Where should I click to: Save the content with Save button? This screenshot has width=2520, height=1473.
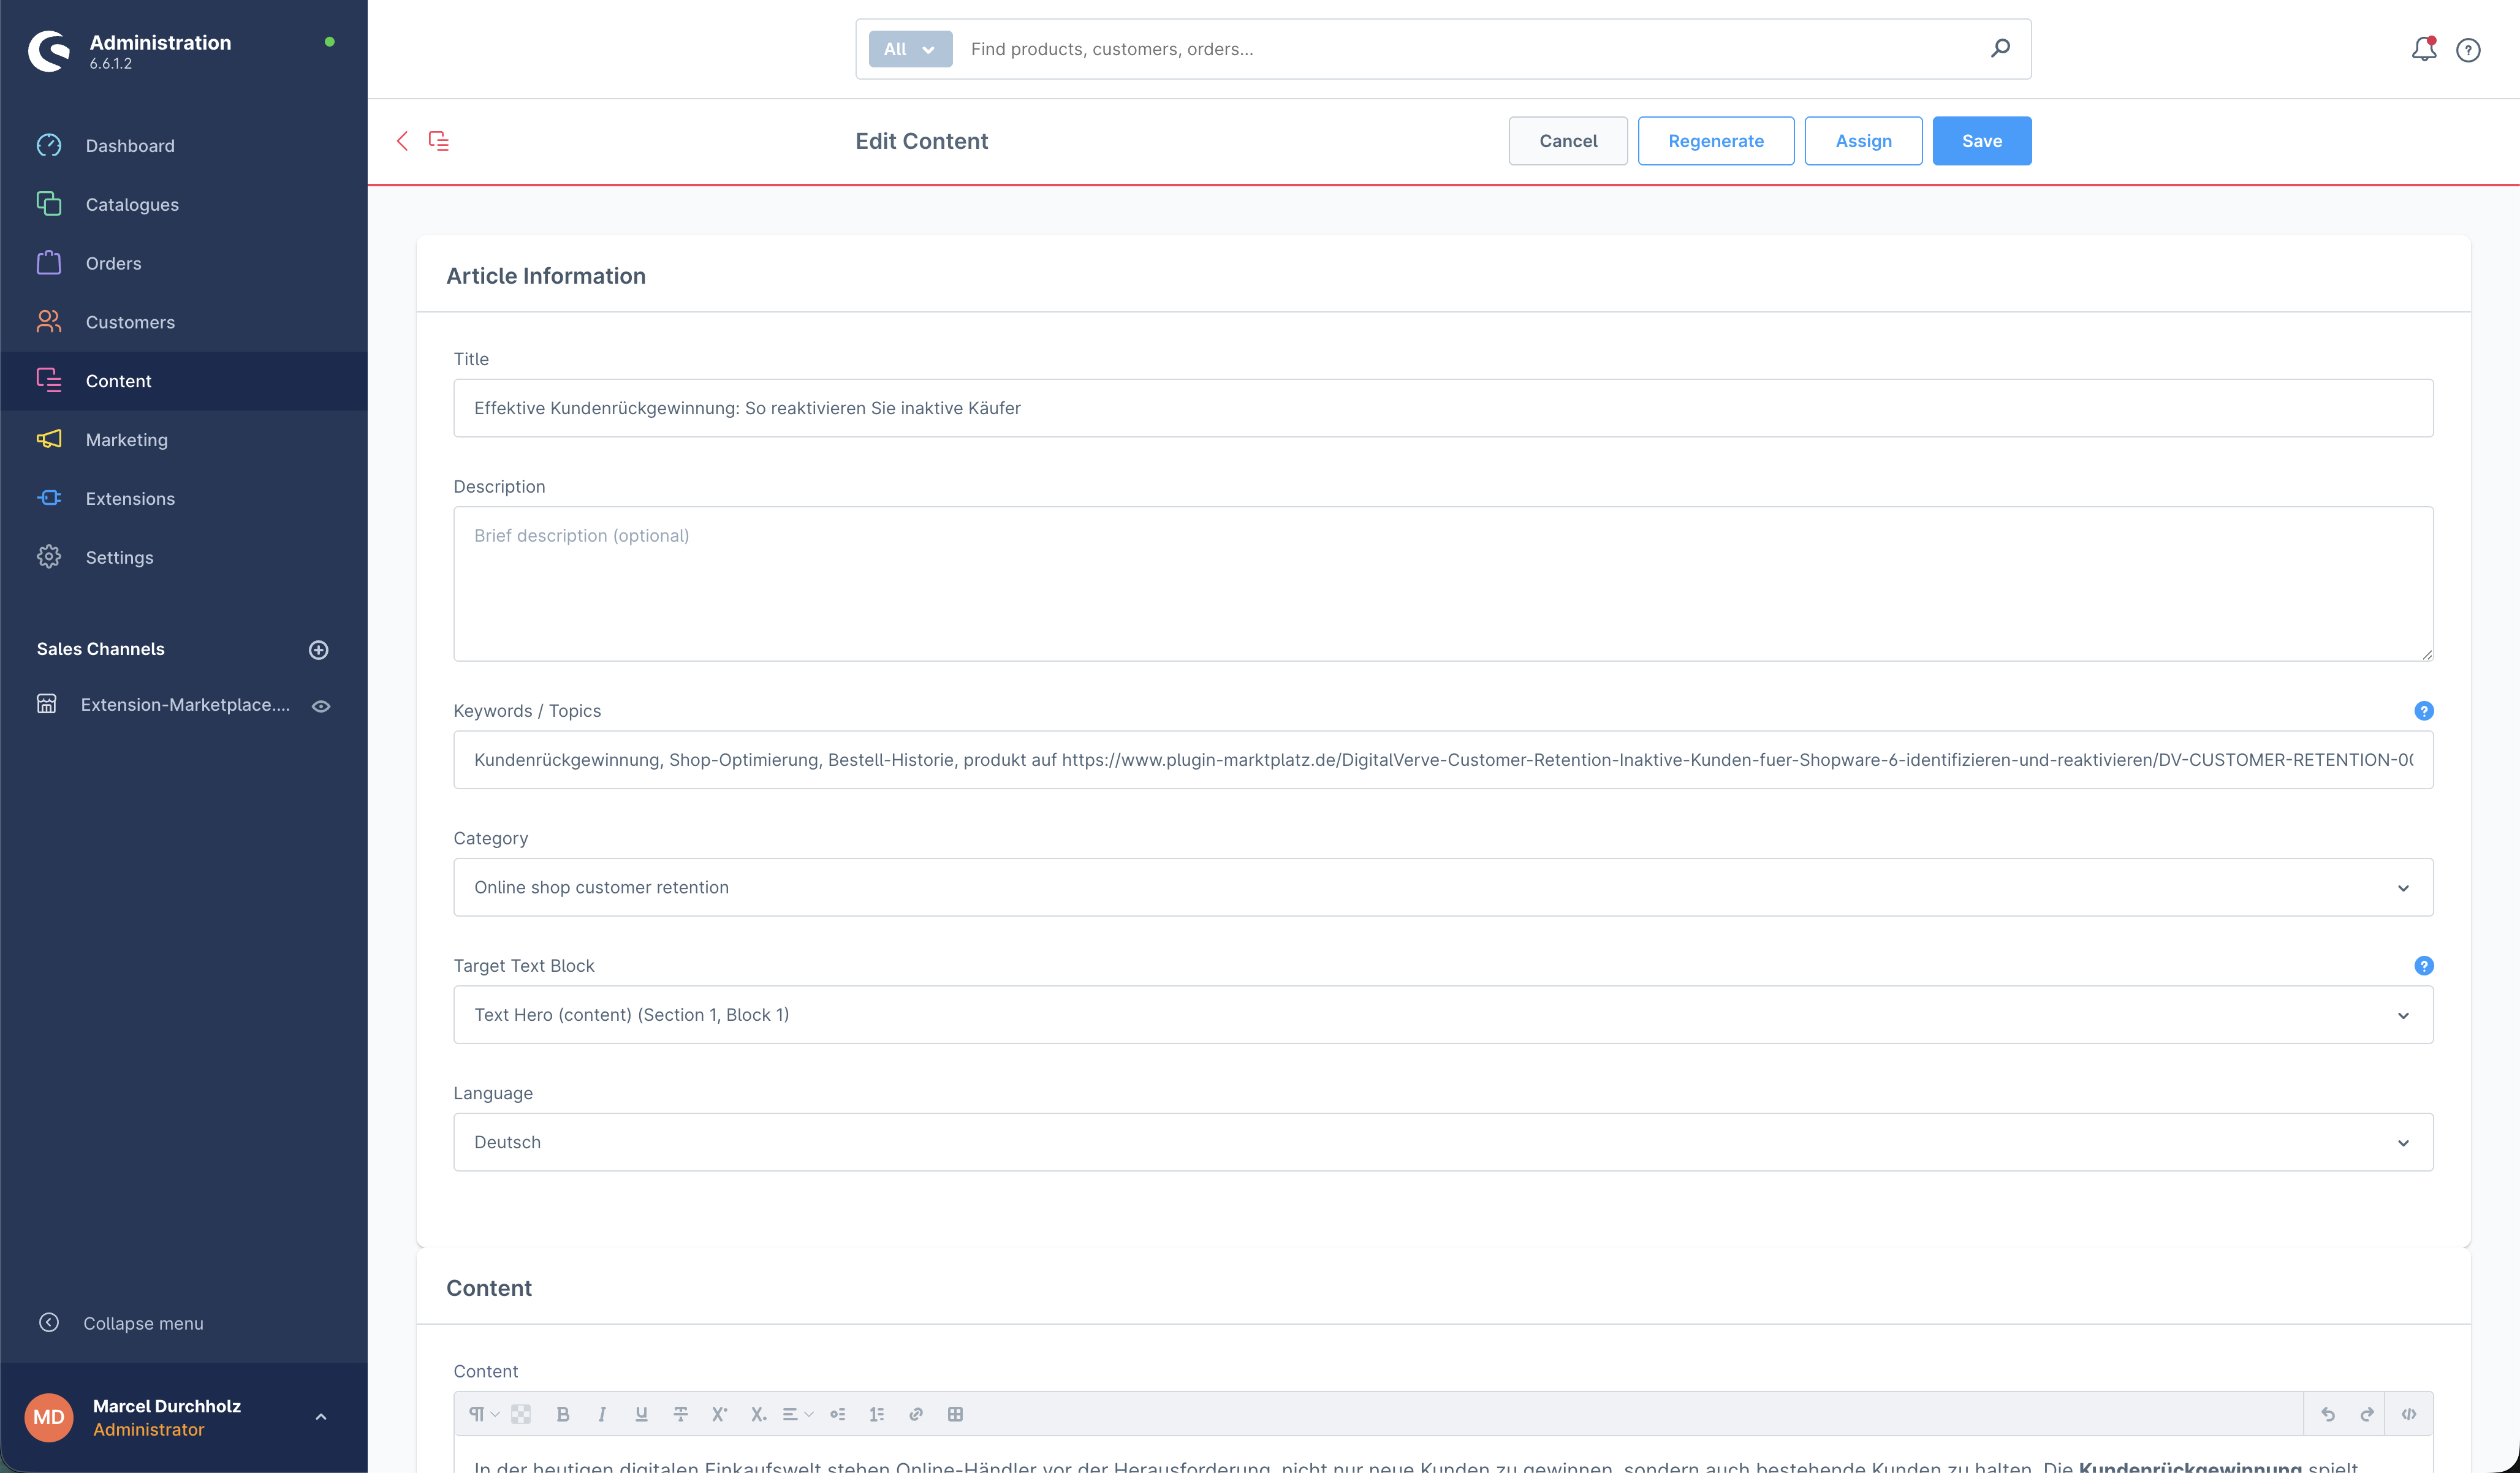1981,141
